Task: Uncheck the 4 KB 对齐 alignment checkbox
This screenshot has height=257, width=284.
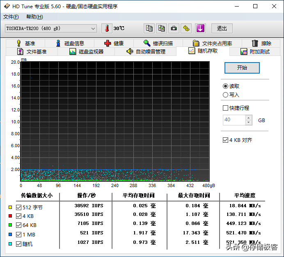Action: (x=225, y=140)
